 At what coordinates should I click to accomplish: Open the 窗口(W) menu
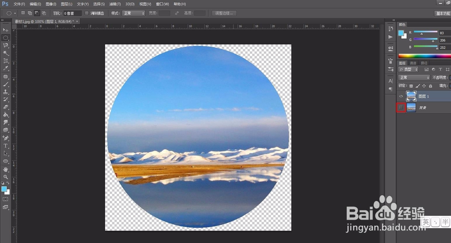162,4
